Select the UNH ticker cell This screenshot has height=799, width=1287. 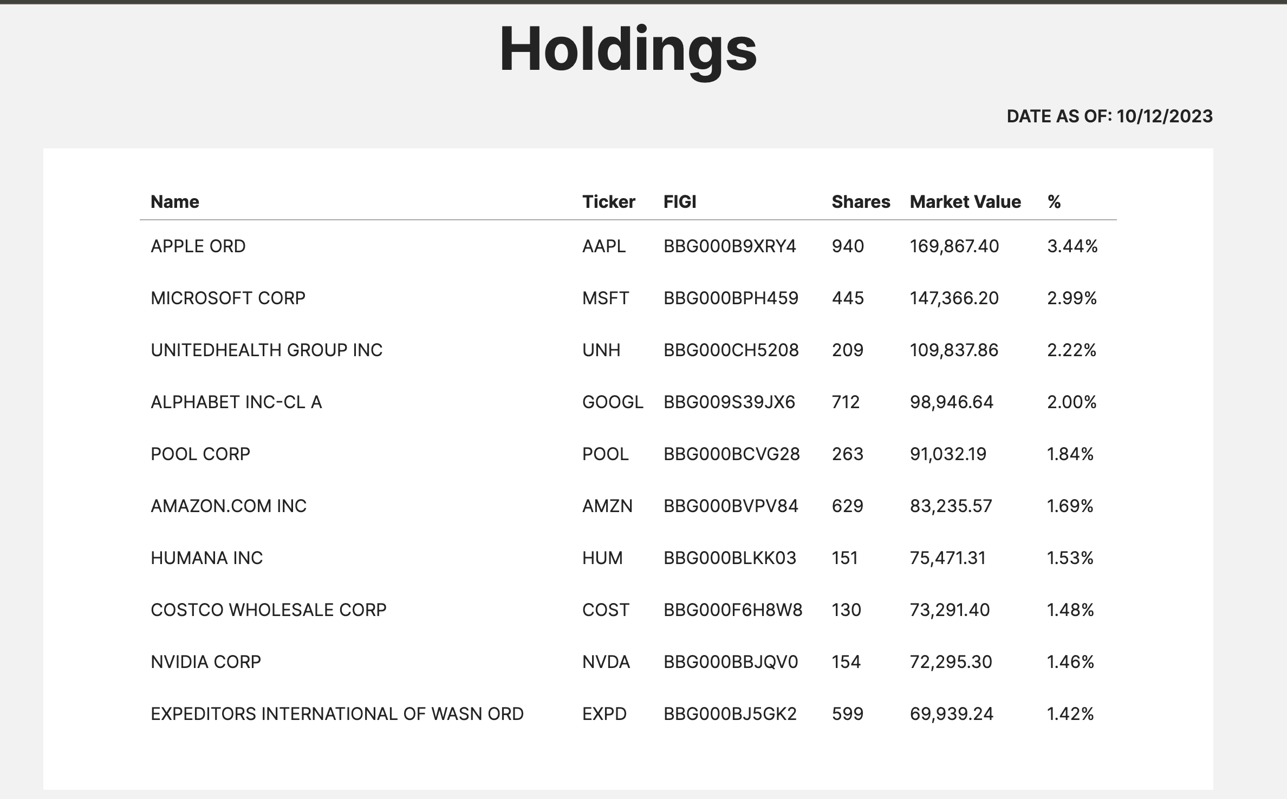(601, 350)
